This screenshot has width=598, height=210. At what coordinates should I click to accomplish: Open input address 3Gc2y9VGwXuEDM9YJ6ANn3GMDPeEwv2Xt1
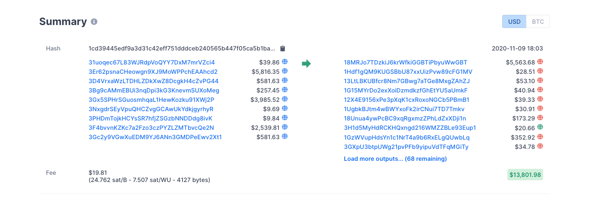(x=155, y=137)
